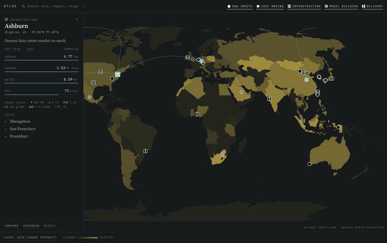Open the Layer: Grid Carbon Intensity selector
The width and height of the screenshot is (387, 243).
30,238
